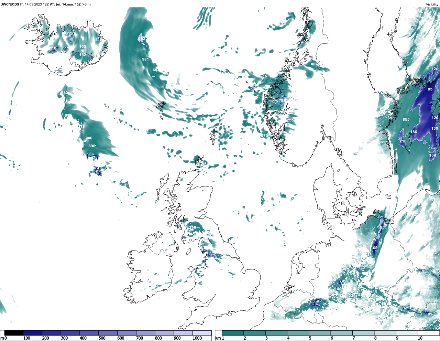Click the '129' visibility value on map
Screen dimensions: 440x341
click(435, 118)
